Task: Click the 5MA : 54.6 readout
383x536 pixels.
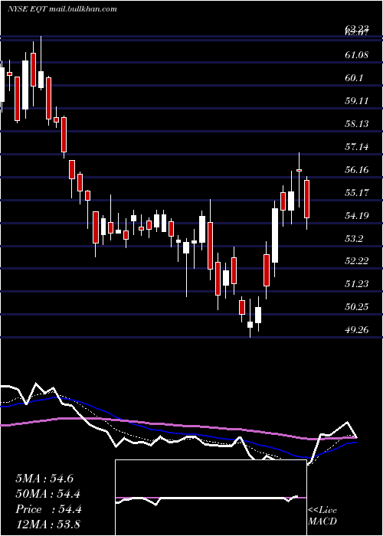Action: [x=44, y=479]
